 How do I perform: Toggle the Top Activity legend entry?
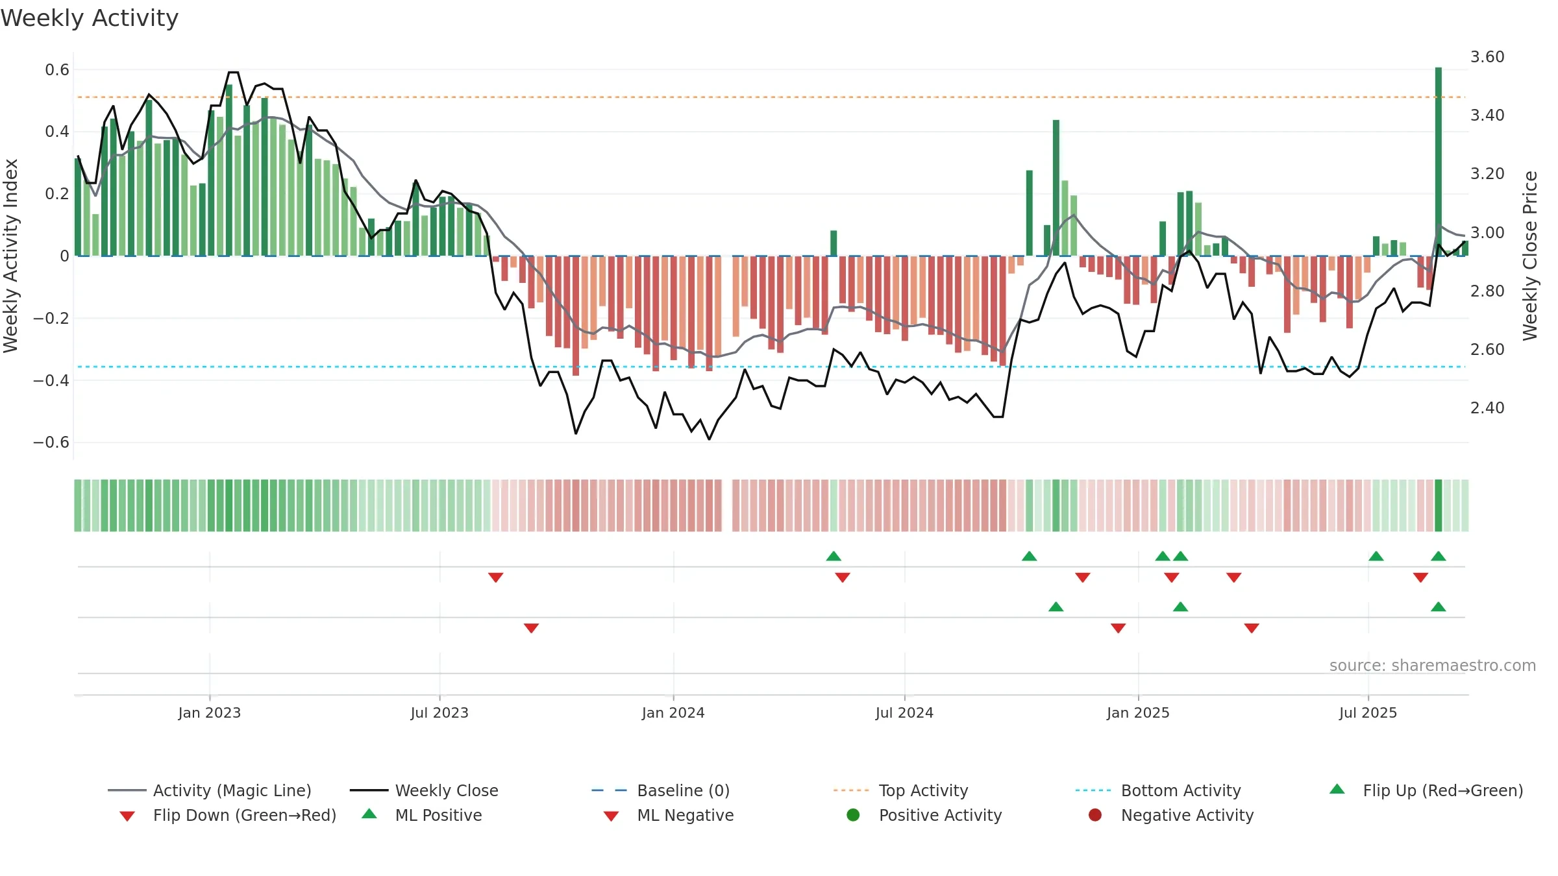point(901,790)
